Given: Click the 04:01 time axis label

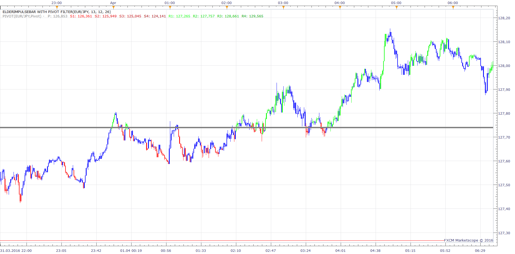Looking at the screenshot, I should click(x=340, y=250).
